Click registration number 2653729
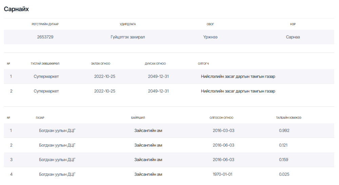339x185 pixels. pos(45,37)
